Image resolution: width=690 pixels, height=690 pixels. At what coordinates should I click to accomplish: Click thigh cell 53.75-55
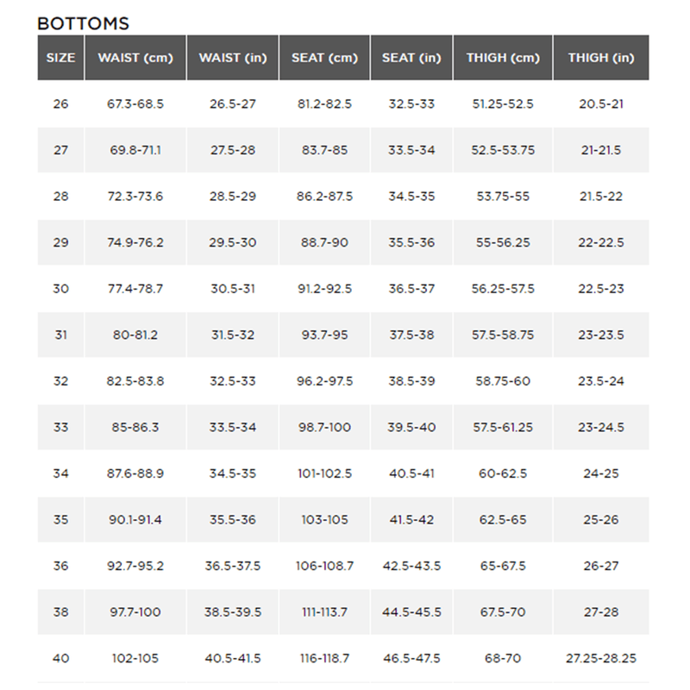click(503, 197)
